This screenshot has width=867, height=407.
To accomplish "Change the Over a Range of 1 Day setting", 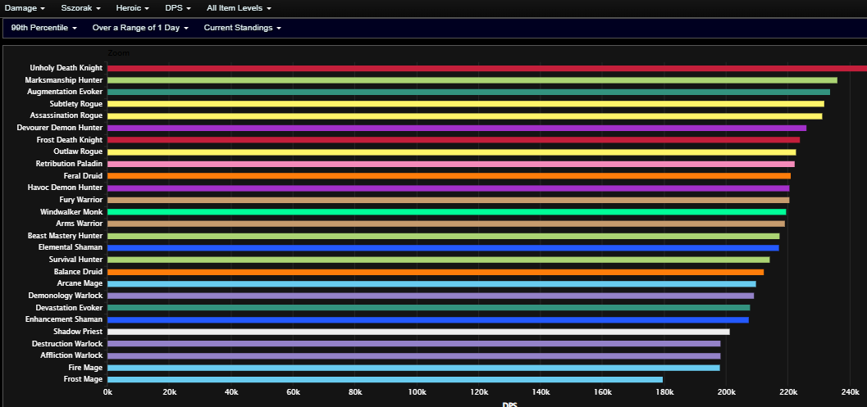I will (x=140, y=28).
